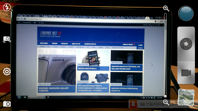Click the WordPress logo in admin bar
Viewport: 198px width, 111px height.
click(19, 22)
